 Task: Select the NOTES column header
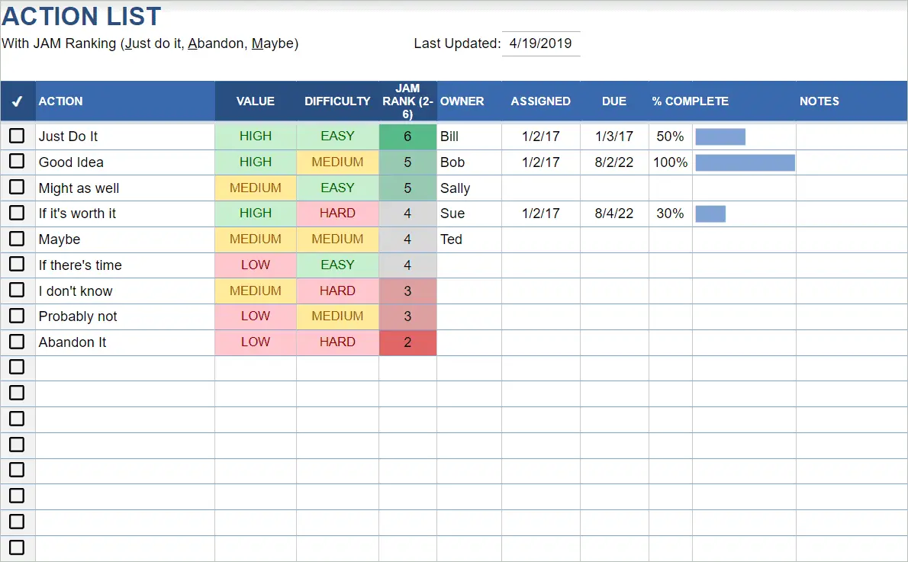click(x=819, y=101)
